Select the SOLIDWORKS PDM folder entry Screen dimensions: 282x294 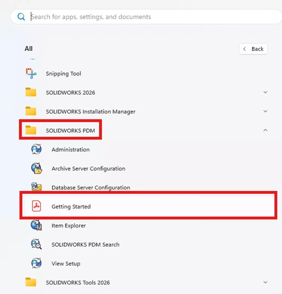tap(70, 131)
